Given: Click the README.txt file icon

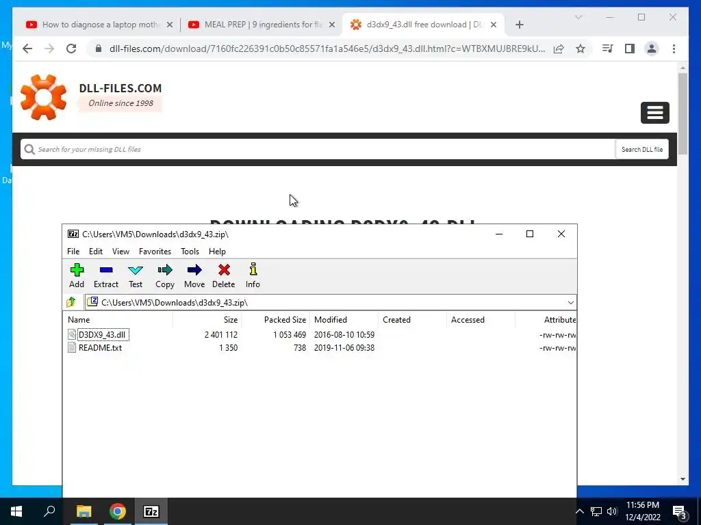Looking at the screenshot, I should [x=72, y=347].
